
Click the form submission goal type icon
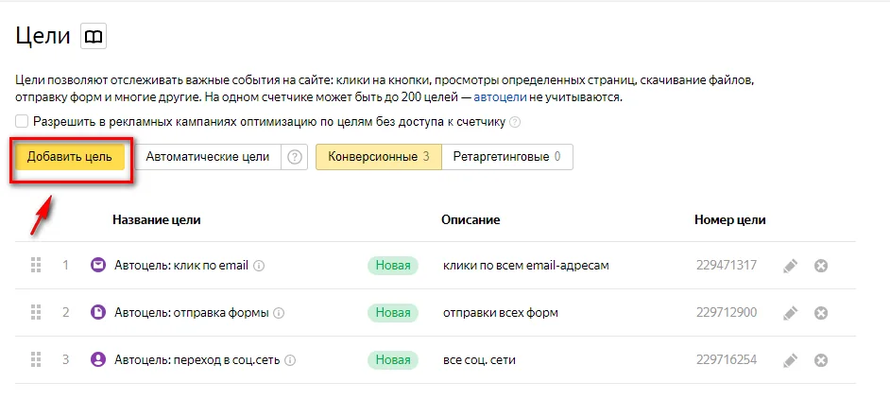[98, 312]
